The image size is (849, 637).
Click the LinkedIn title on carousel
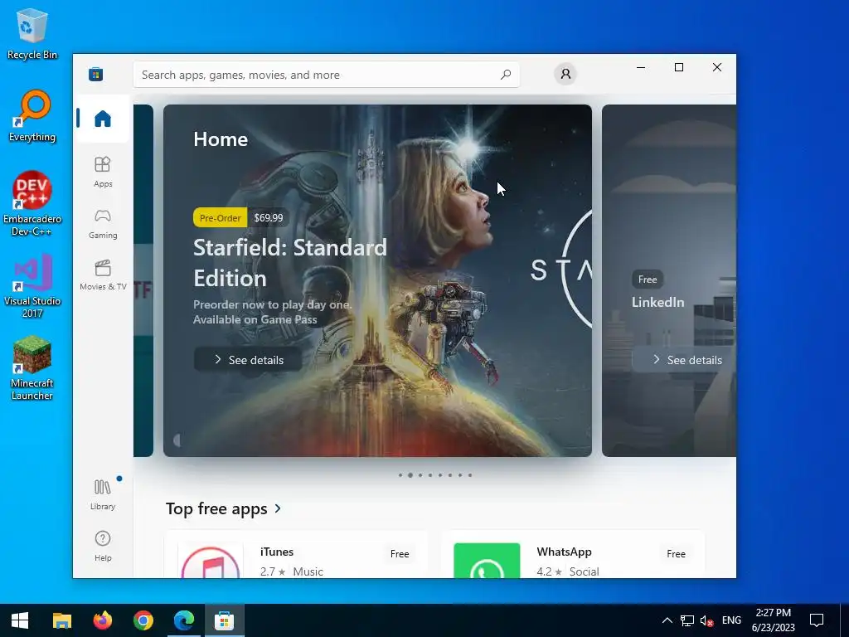657,302
